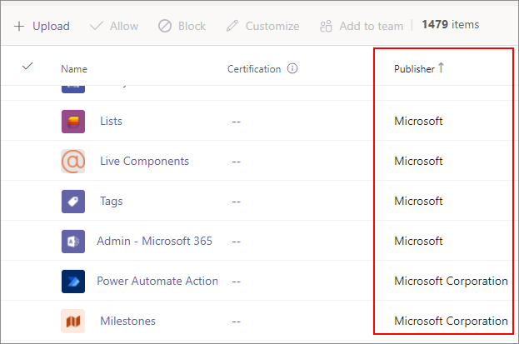
Task: Click the Power Automate Actions icon
Action: click(73, 282)
